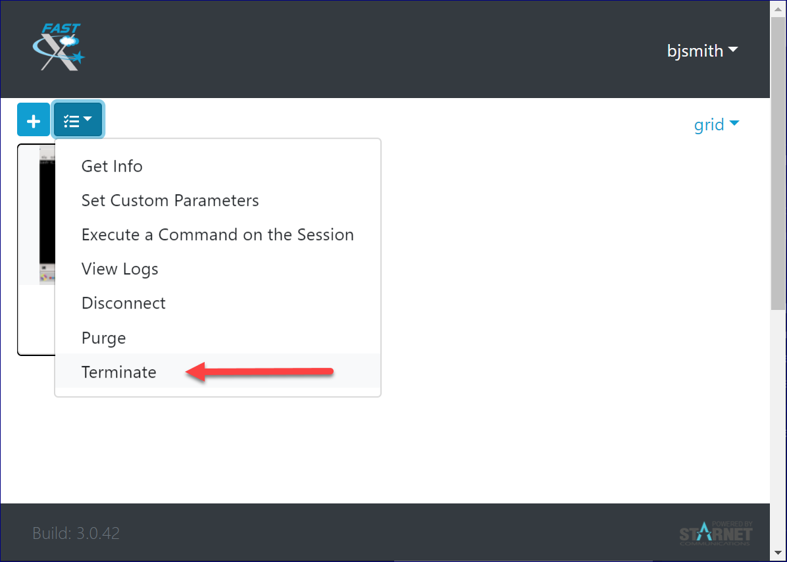Open View Logs menu entry
Screen dimensions: 787x562
click(120, 269)
